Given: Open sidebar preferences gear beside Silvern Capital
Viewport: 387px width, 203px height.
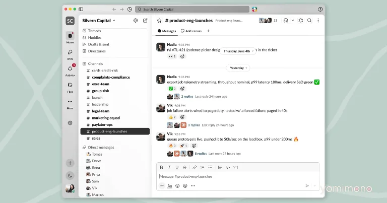Looking at the screenshot, I should (136, 21).
